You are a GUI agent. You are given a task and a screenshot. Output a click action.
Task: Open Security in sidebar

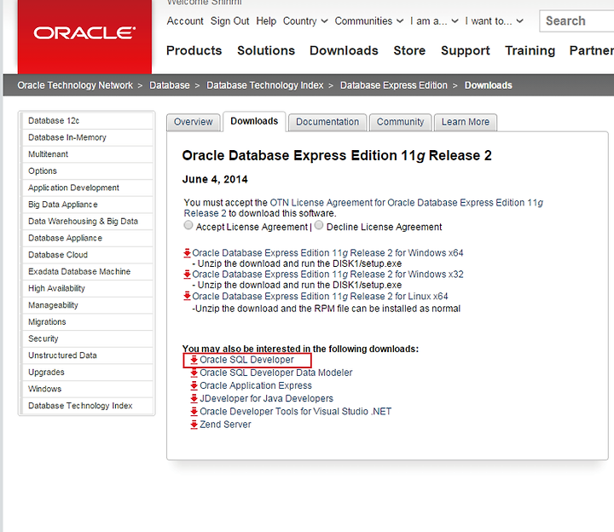click(88, 338)
